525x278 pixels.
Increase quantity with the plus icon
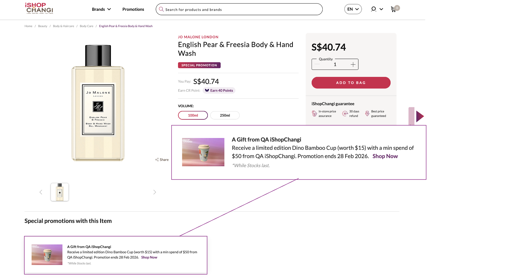[x=353, y=65]
